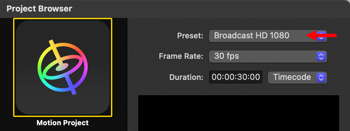Click the Preset dropdown blue chevron arrows

(322, 36)
